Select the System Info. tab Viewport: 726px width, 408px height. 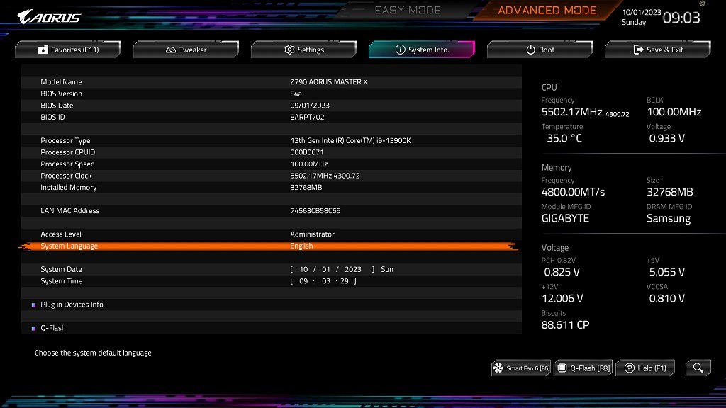422,50
